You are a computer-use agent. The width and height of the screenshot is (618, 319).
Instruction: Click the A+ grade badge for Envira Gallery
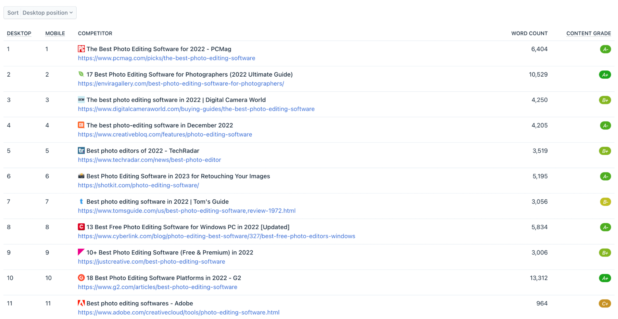(x=605, y=74)
